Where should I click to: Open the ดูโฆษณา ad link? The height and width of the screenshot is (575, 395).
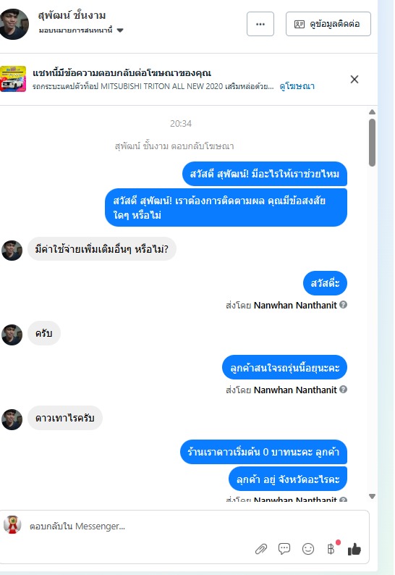click(297, 86)
